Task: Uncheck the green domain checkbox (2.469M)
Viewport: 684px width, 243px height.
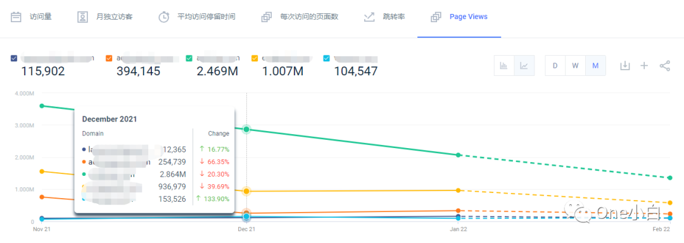Action: pyautogui.click(x=189, y=58)
